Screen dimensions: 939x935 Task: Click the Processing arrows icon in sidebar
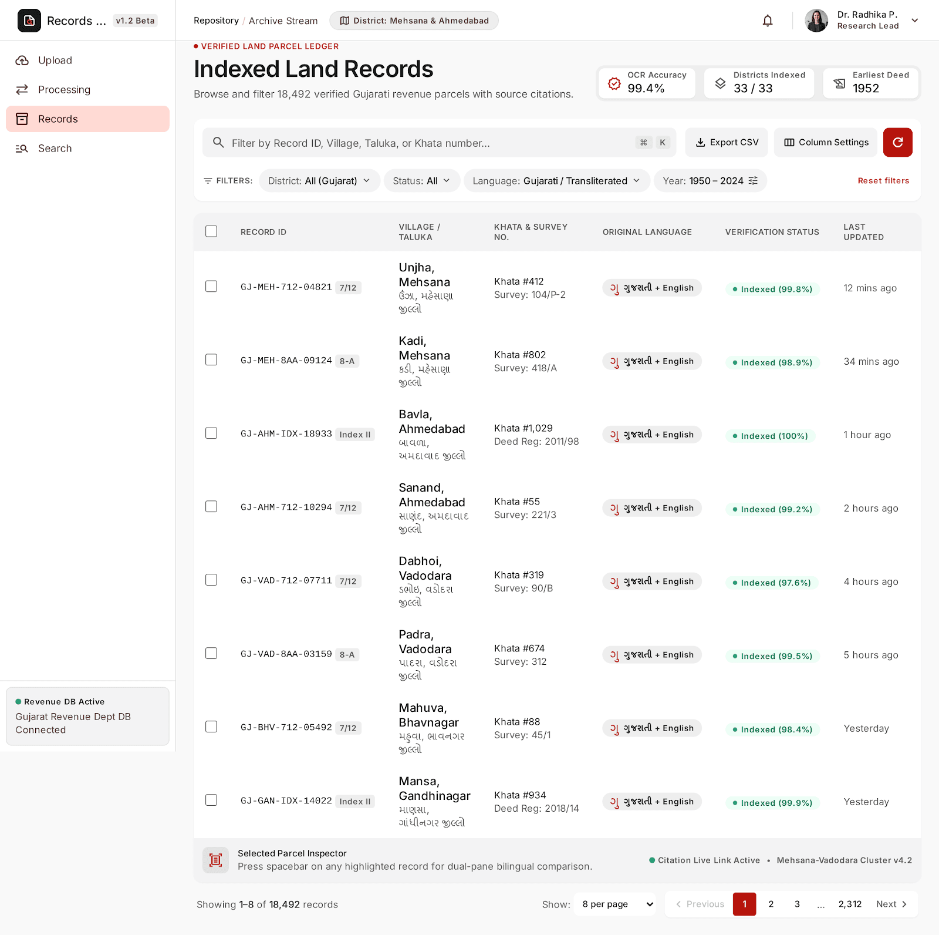pos(22,89)
